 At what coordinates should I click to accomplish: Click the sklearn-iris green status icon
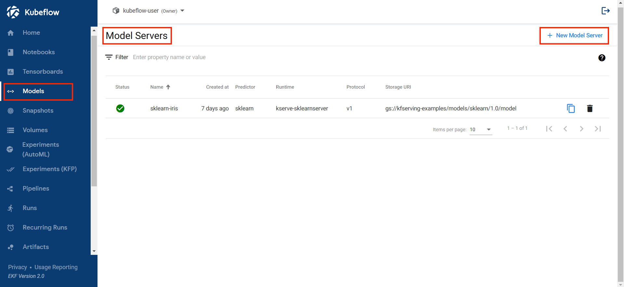pyautogui.click(x=120, y=108)
